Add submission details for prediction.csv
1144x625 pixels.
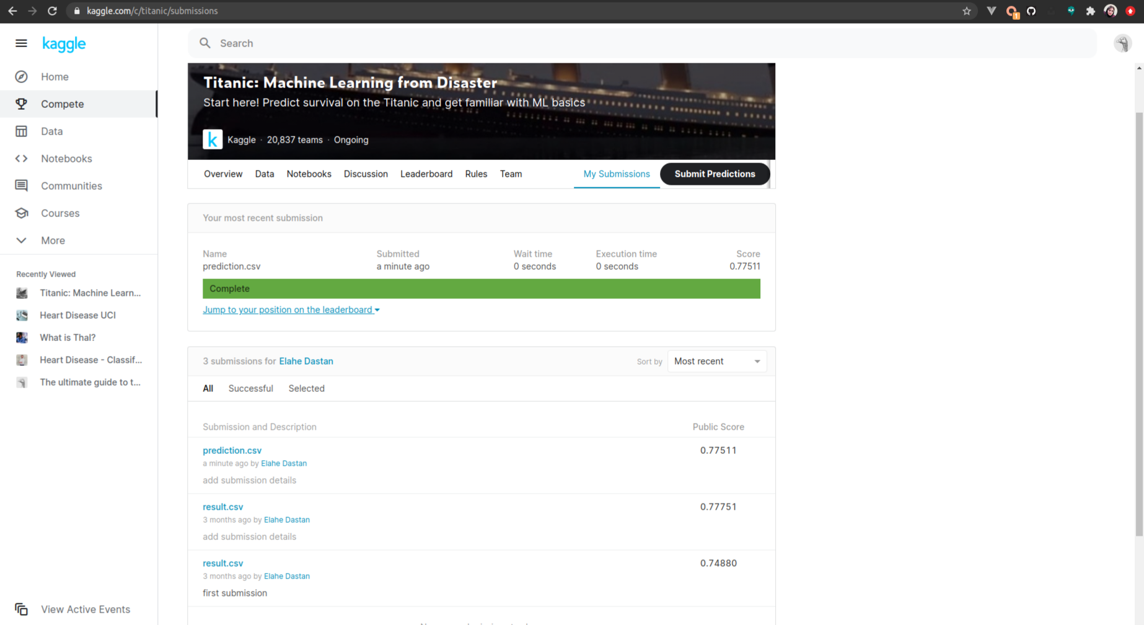click(249, 481)
